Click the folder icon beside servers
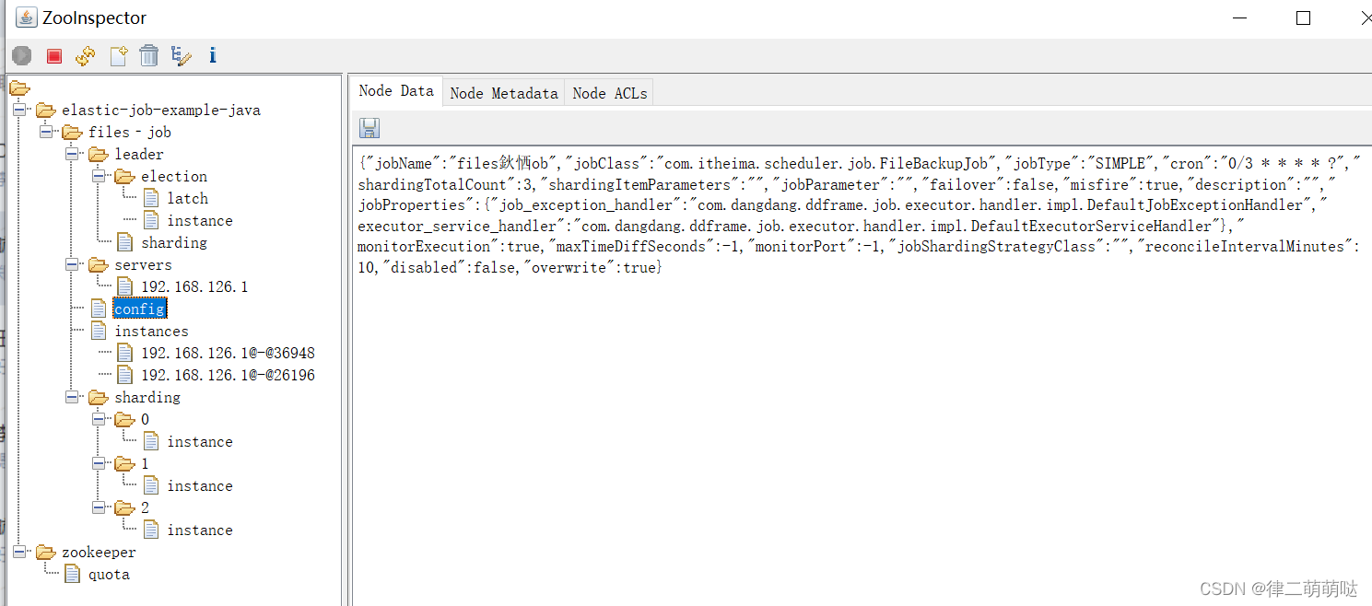Screen dimensions: 1372x606 click(x=99, y=265)
